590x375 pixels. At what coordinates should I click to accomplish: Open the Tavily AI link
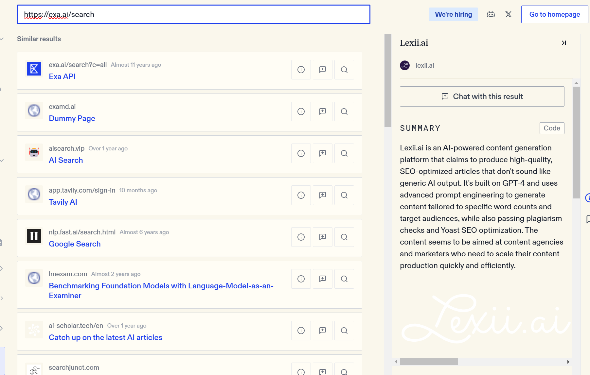63,202
